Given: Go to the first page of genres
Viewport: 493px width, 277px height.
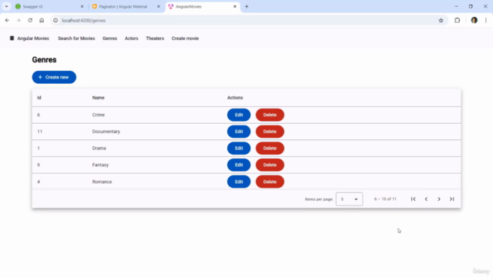Looking at the screenshot, I should (x=413, y=199).
